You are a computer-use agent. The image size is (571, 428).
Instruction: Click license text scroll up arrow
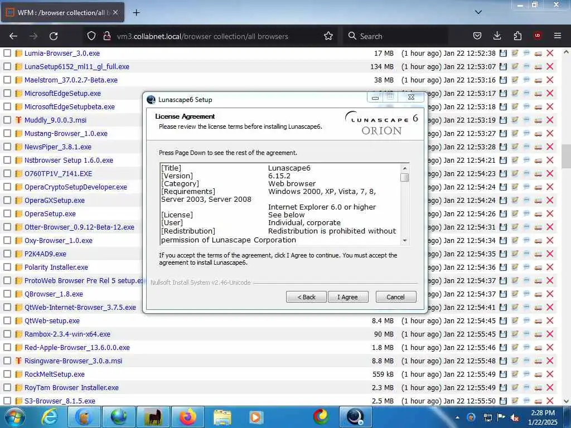point(405,168)
